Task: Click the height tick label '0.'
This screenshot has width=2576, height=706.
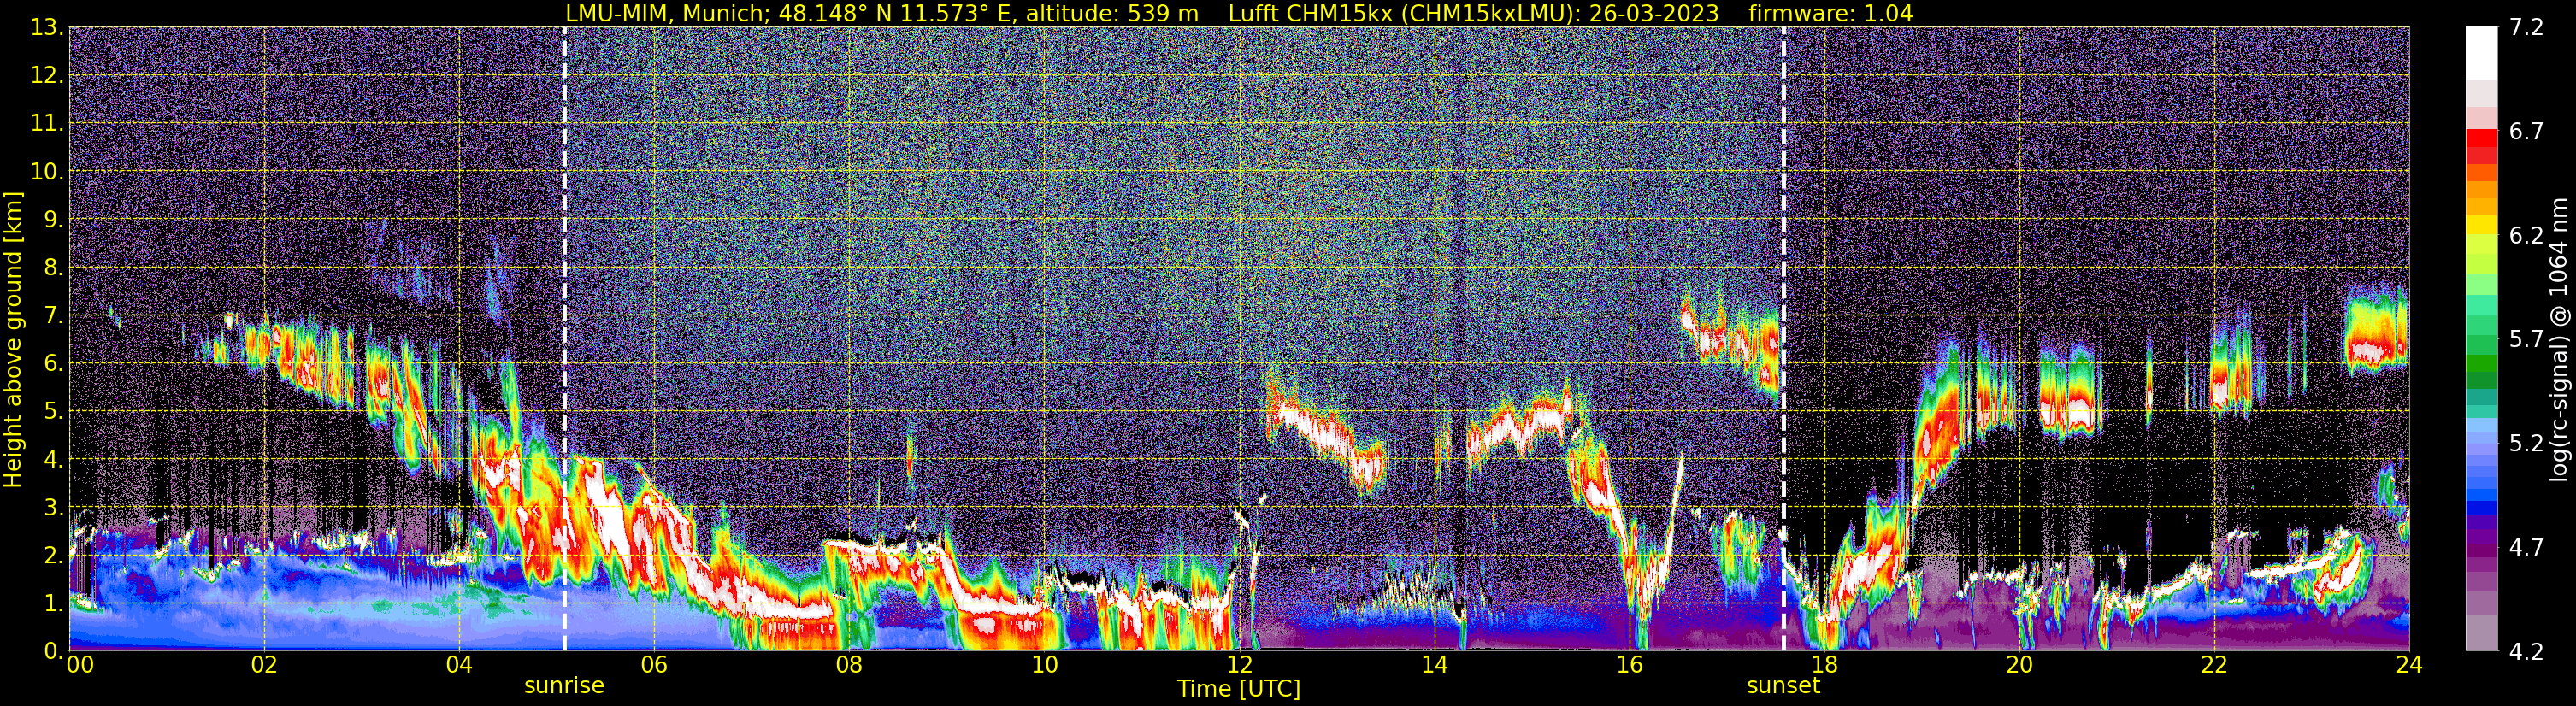Action: 53,651
